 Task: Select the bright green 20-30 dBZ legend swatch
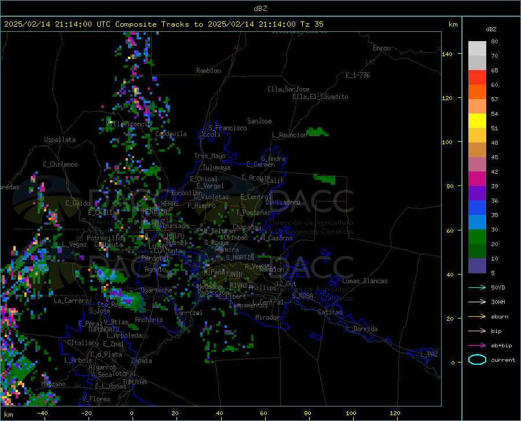click(x=477, y=237)
